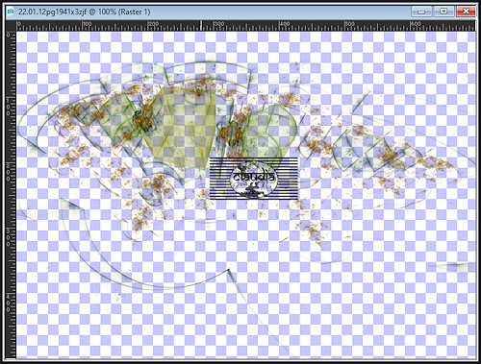Click the 600 mark on horizontal ruler
Screen dimensions: 481x364
pyautogui.click(x=416, y=24)
